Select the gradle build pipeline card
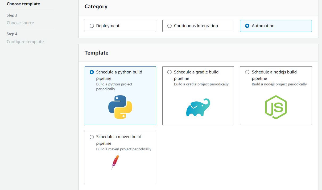 click(198, 96)
